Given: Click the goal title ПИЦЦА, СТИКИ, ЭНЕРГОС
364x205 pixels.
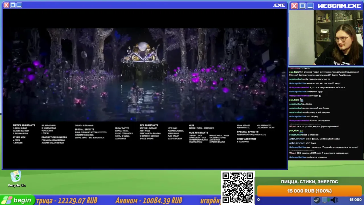Looking at the screenshot, I should [x=309, y=182].
